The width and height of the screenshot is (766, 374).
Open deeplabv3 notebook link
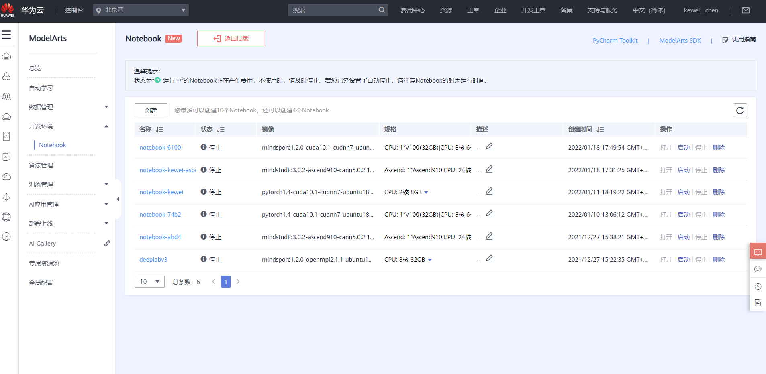153,260
